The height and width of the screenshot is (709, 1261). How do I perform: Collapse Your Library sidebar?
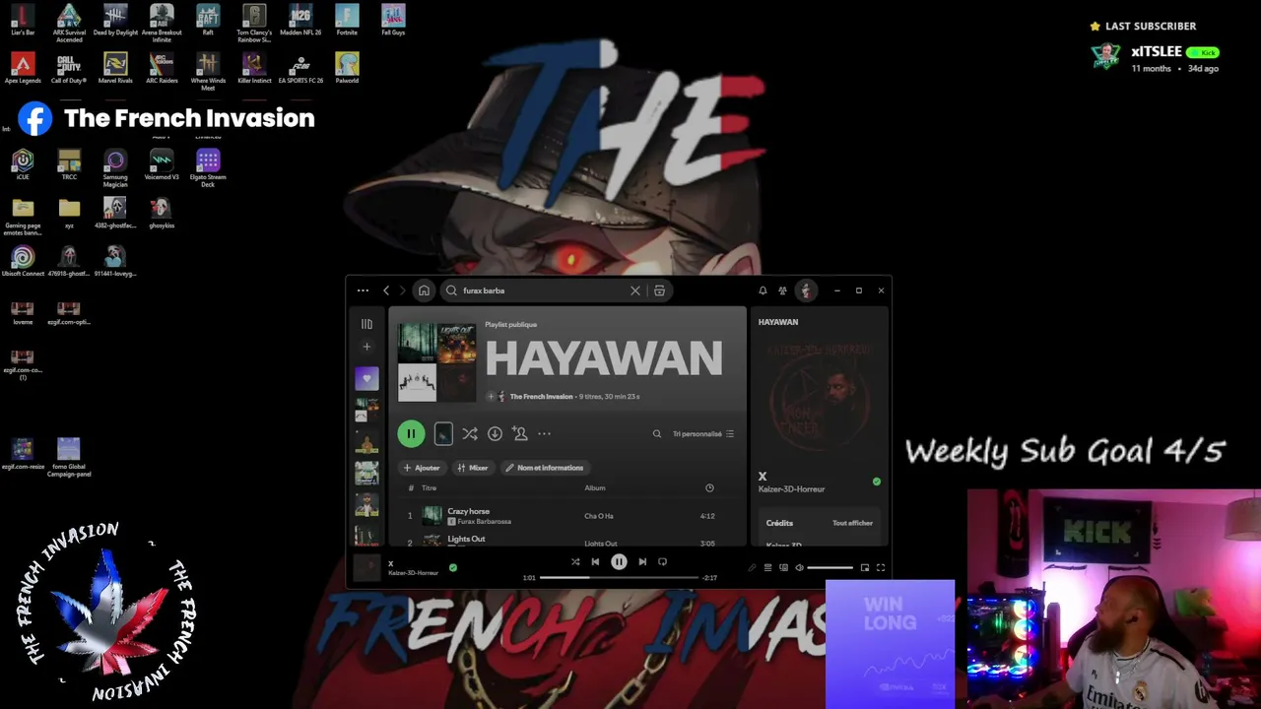tap(366, 324)
